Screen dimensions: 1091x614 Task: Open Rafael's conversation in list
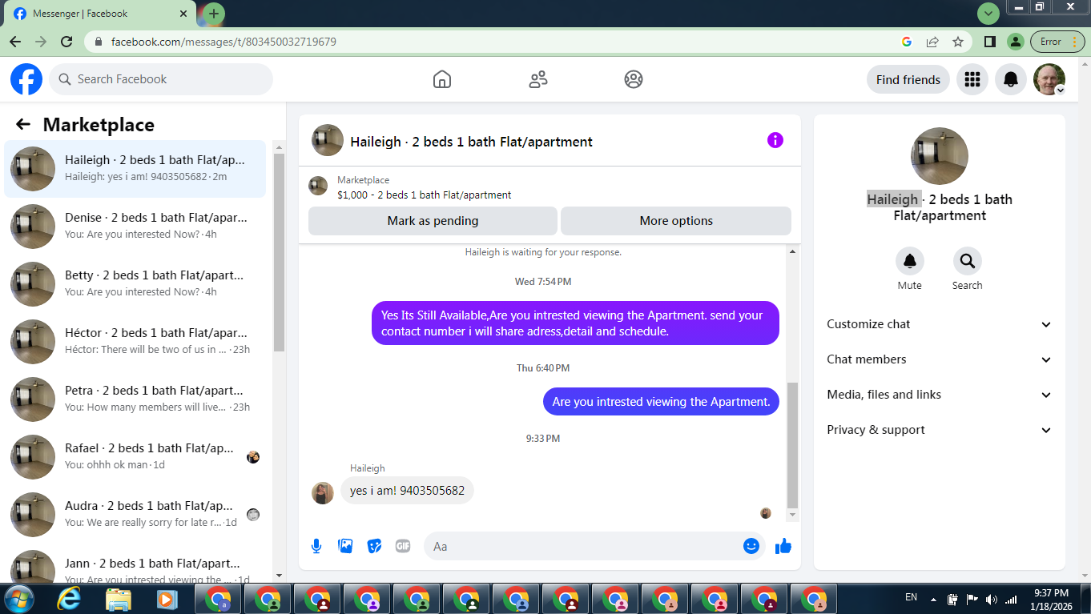pos(135,457)
